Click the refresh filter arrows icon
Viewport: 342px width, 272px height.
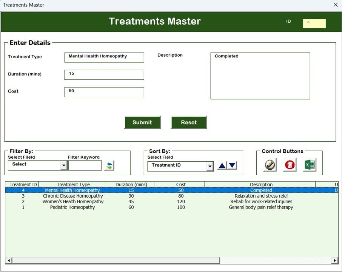click(x=109, y=165)
